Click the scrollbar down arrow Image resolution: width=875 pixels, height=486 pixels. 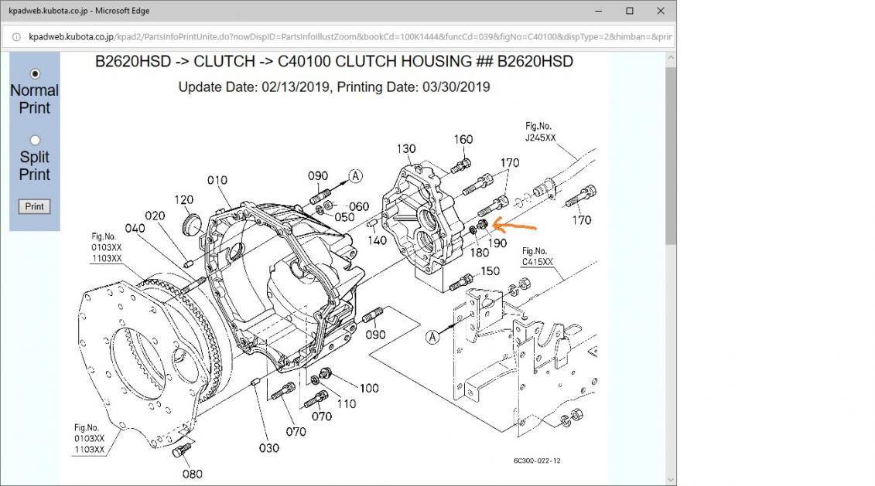tap(670, 479)
